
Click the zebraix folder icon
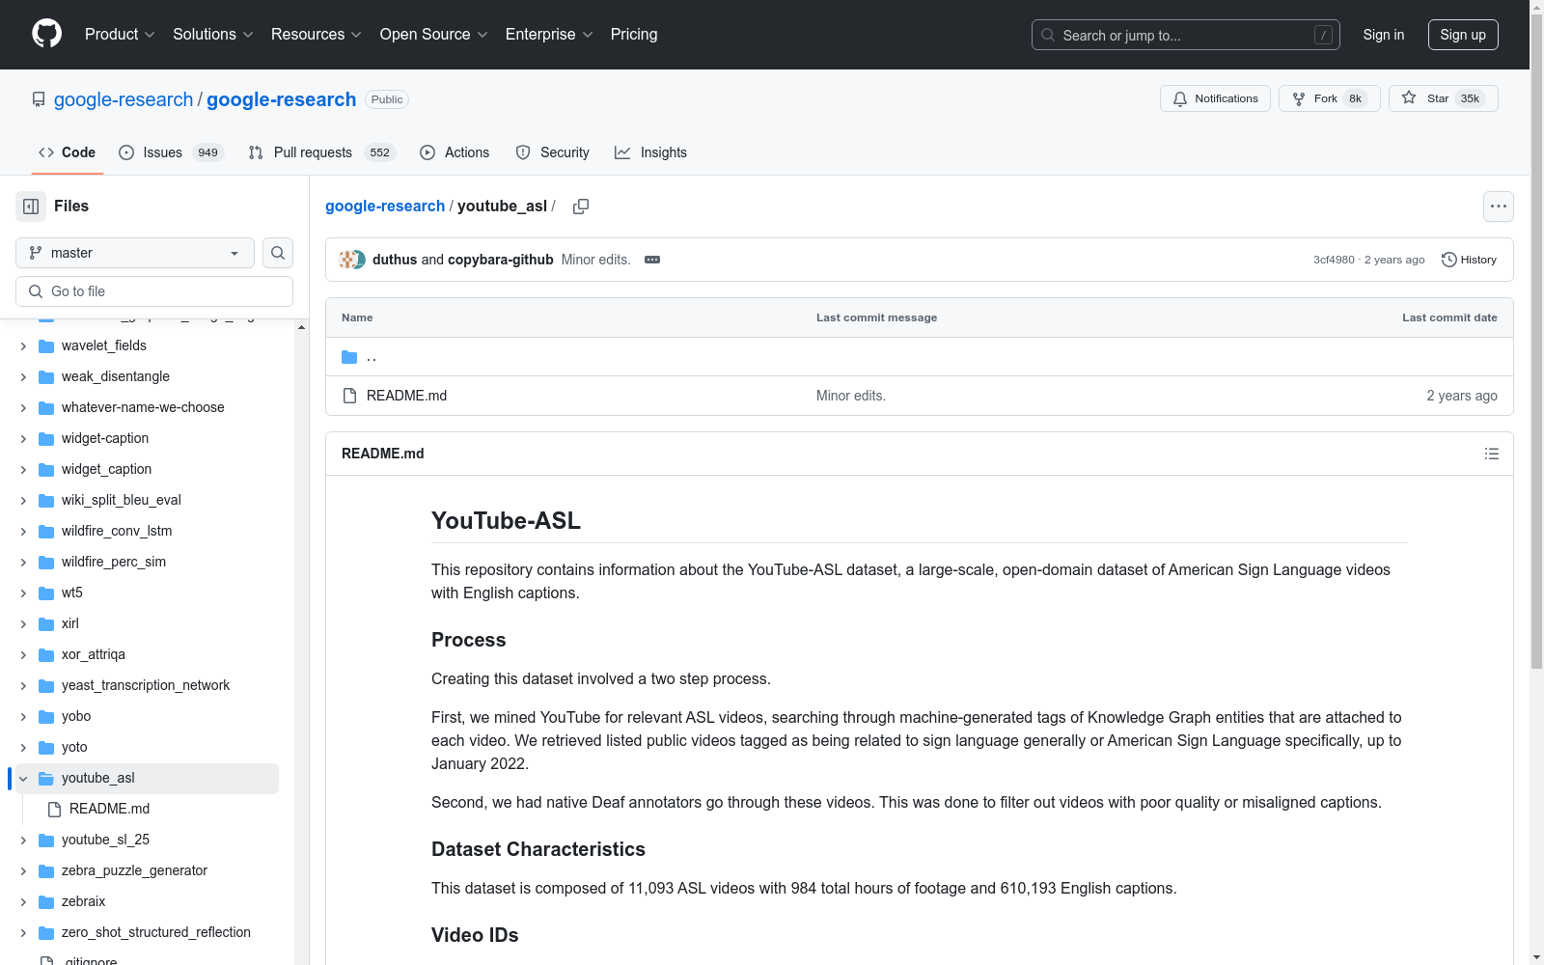[45, 902]
